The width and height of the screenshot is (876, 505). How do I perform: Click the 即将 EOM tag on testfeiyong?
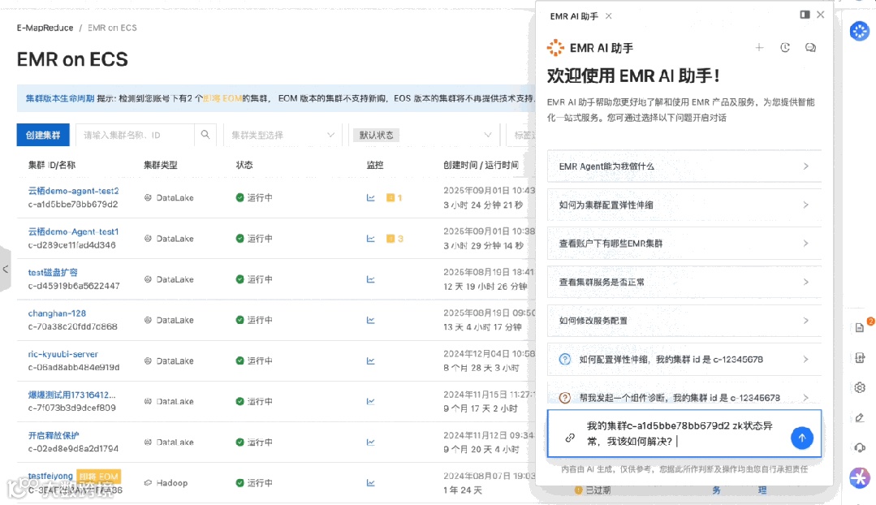(98, 477)
